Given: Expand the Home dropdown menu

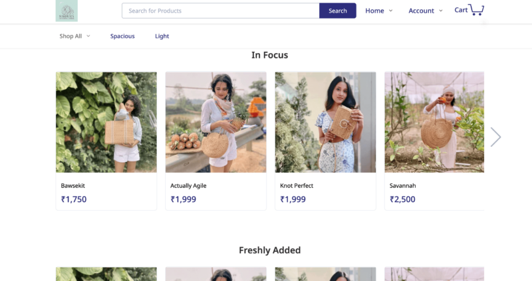Looking at the screenshot, I should click(379, 11).
